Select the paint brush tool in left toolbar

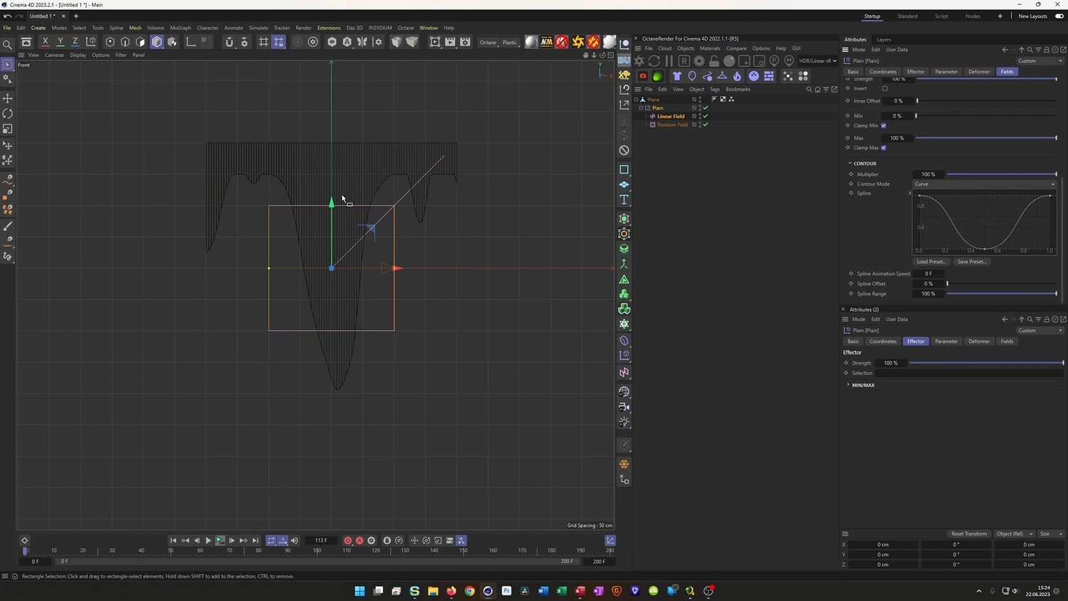click(8, 226)
